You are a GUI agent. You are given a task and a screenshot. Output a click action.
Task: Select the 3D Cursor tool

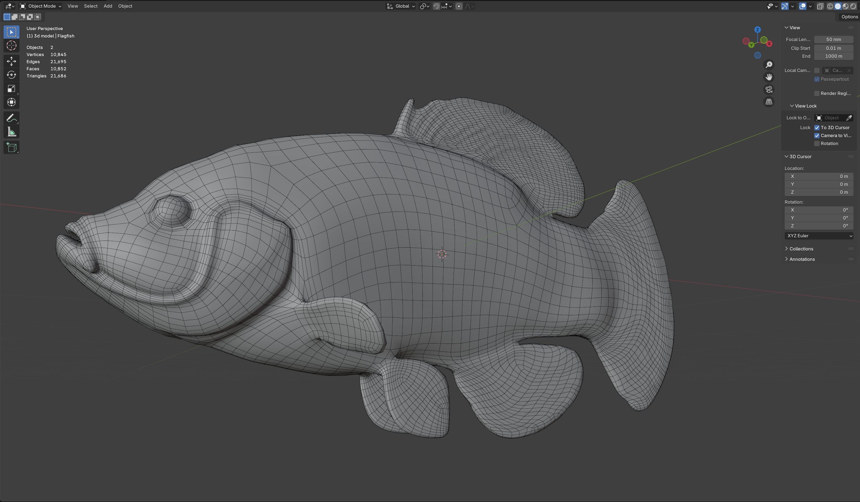point(11,46)
